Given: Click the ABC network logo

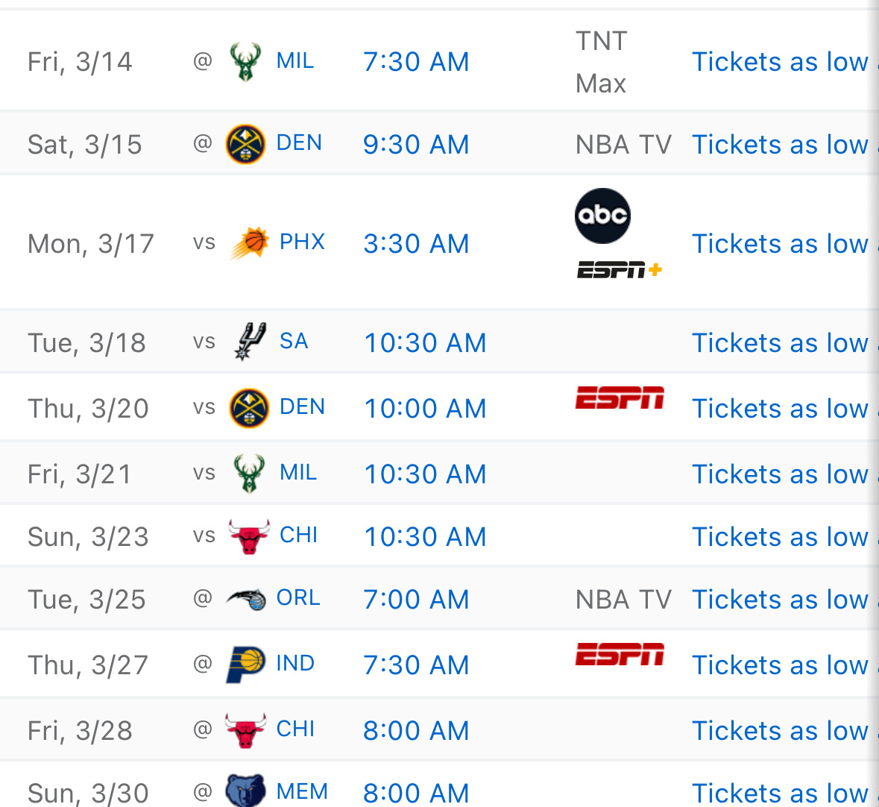Looking at the screenshot, I should pos(602,216).
